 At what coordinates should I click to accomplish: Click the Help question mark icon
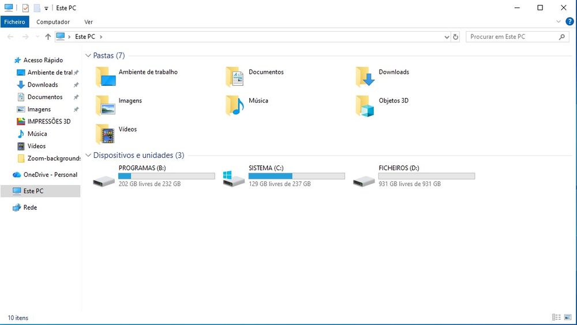coord(569,22)
